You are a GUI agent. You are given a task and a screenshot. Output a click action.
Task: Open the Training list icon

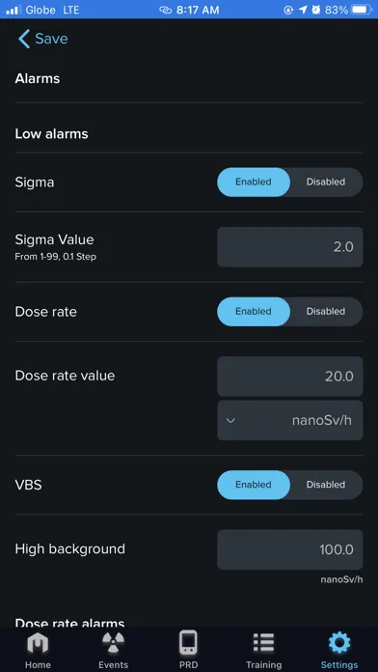(263, 643)
